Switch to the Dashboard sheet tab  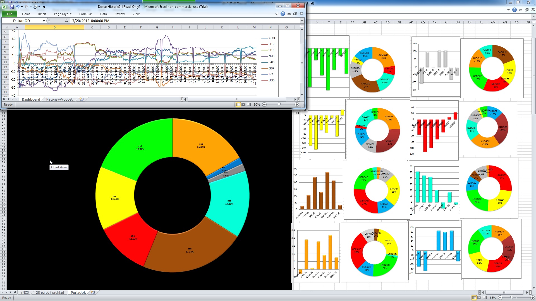tap(31, 99)
